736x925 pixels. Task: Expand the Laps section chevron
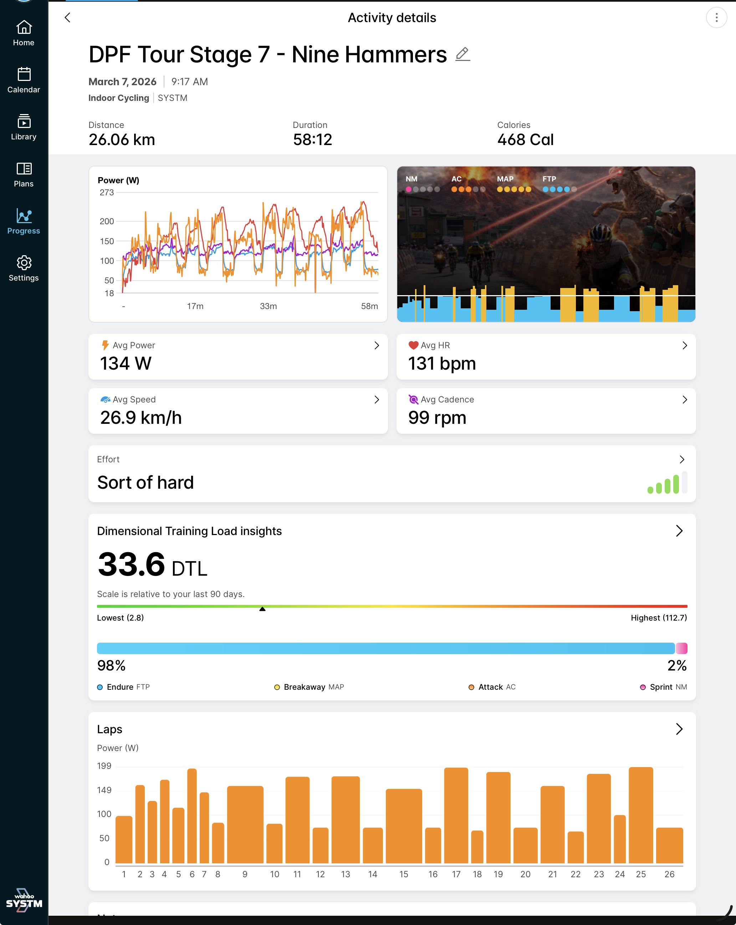coord(679,729)
